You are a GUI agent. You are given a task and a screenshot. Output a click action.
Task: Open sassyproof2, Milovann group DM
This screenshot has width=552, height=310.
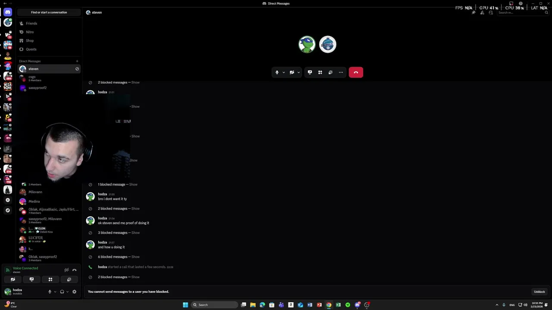click(x=49, y=220)
